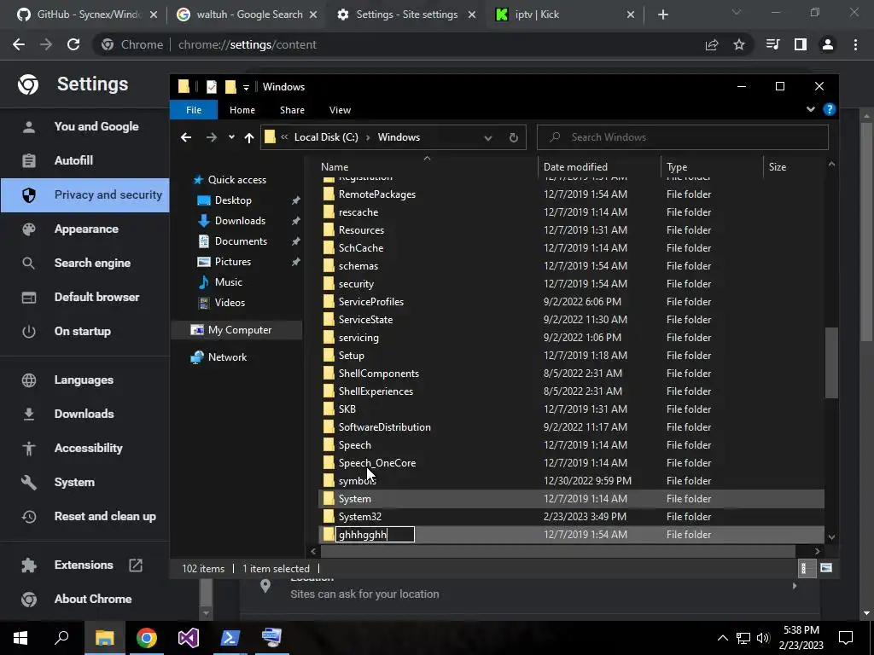The height and width of the screenshot is (655, 874).
Task: Open Extensions link in Chrome settings
Action: click(x=84, y=565)
